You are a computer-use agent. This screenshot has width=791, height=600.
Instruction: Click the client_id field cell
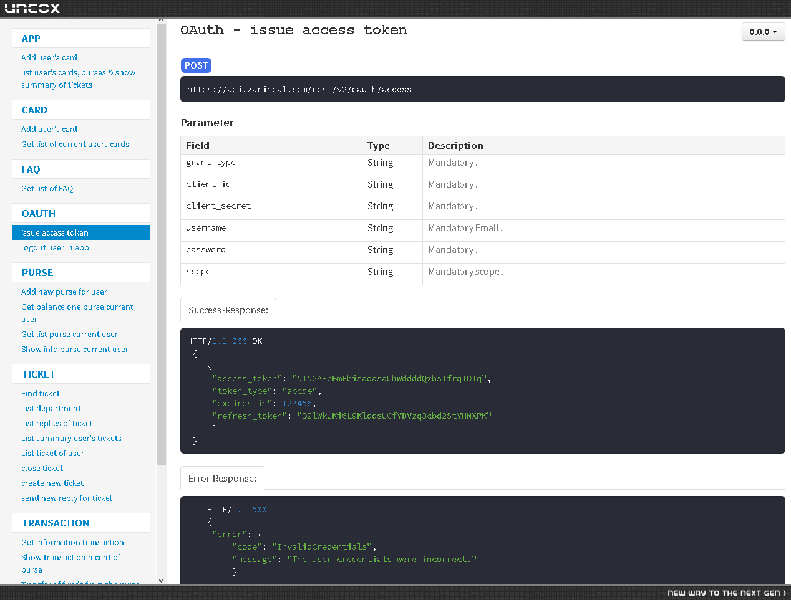pyautogui.click(x=271, y=187)
